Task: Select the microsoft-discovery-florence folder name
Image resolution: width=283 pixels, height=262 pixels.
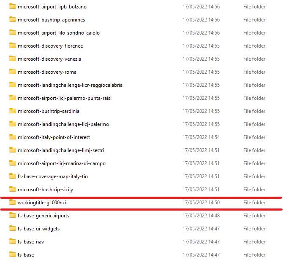Action: (x=50, y=46)
